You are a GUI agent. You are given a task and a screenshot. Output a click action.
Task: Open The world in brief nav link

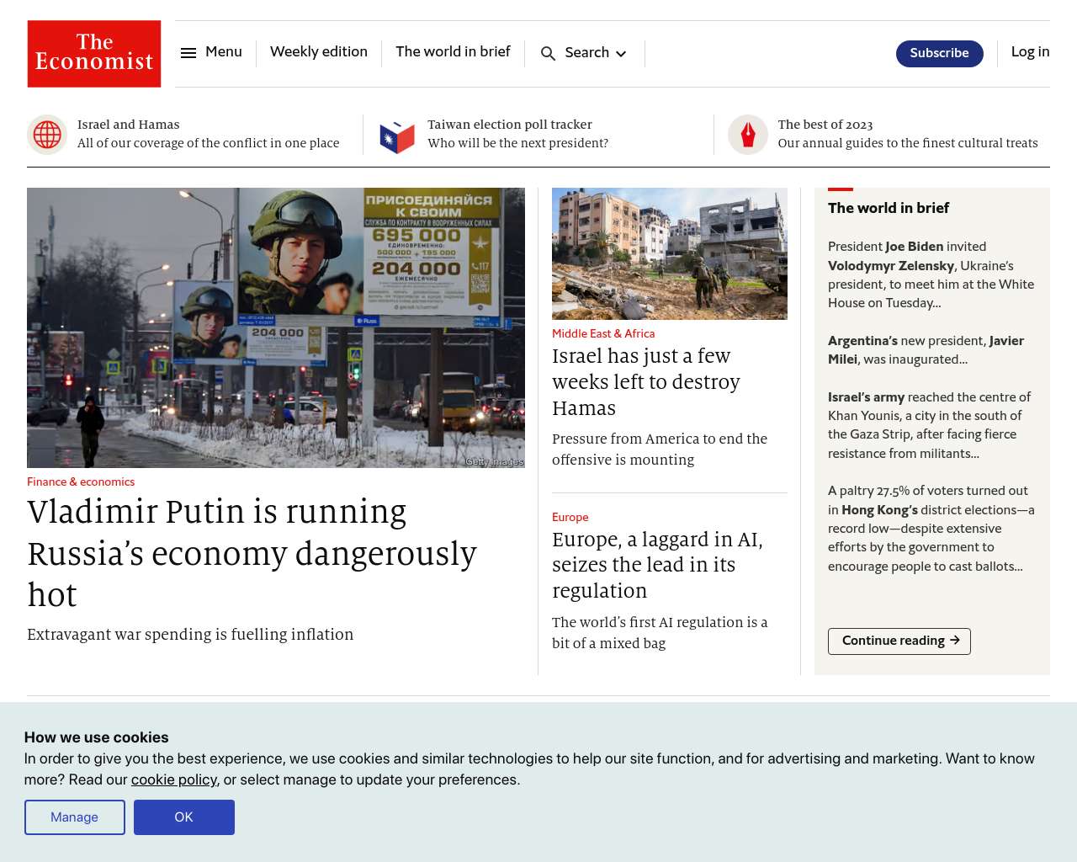click(453, 51)
